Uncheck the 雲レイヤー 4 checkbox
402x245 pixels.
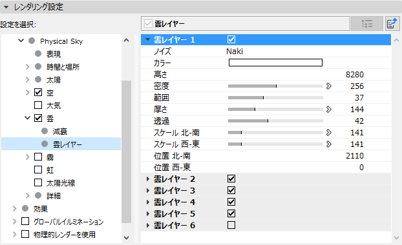pyautogui.click(x=231, y=202)
